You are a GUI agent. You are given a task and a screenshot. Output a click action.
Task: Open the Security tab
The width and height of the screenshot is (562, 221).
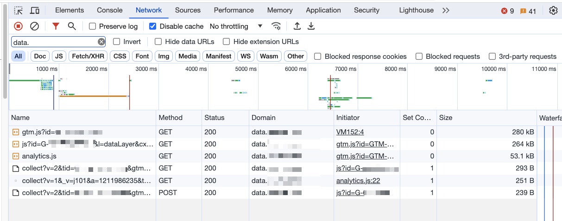click(366, 10)
